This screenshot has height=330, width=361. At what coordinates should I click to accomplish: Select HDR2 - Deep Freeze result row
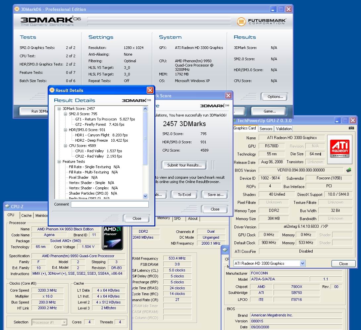pos(102,140)
